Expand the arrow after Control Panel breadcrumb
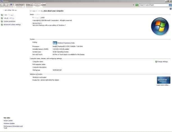 [24, 5]
